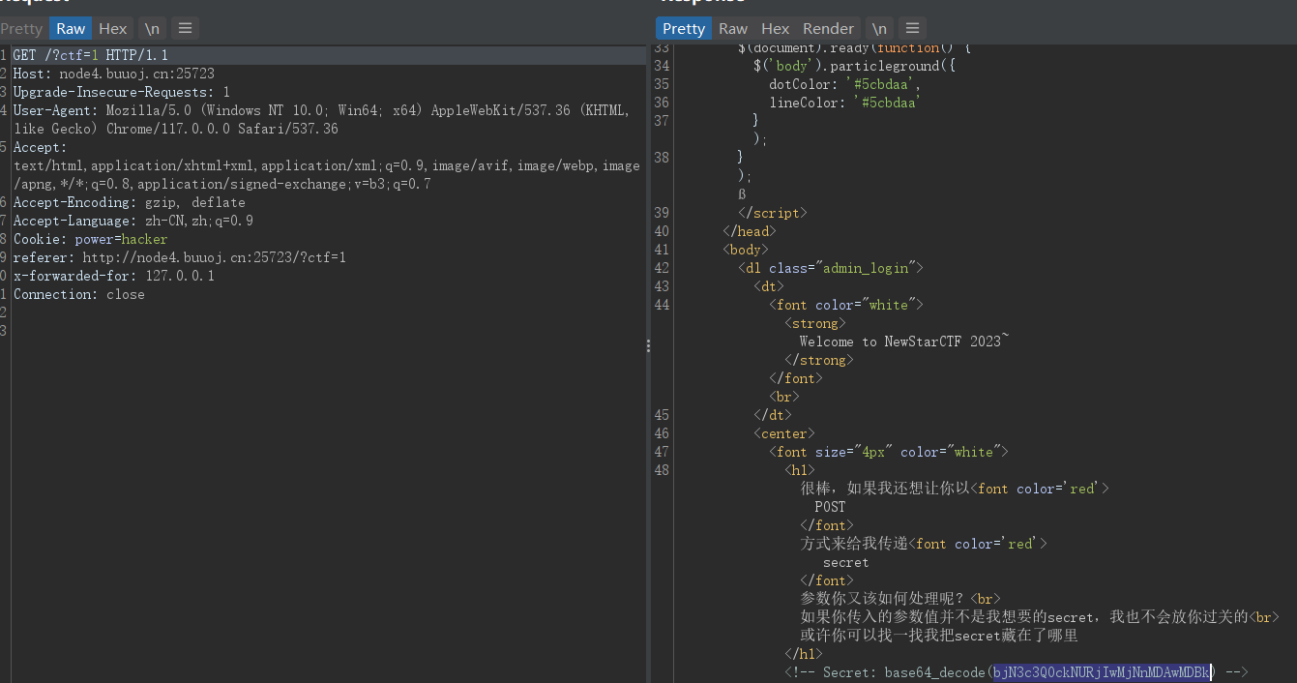Select the response Pretty tab
1297x683 pixels.
pyautogui.click(x=684, y=28)
